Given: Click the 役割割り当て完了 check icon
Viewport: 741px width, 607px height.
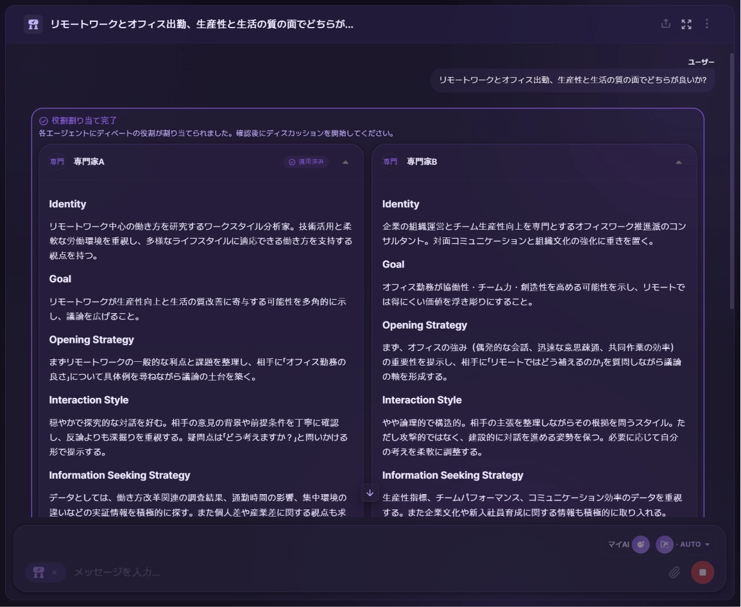Looking at the screenshot, I should coord(44,121).
